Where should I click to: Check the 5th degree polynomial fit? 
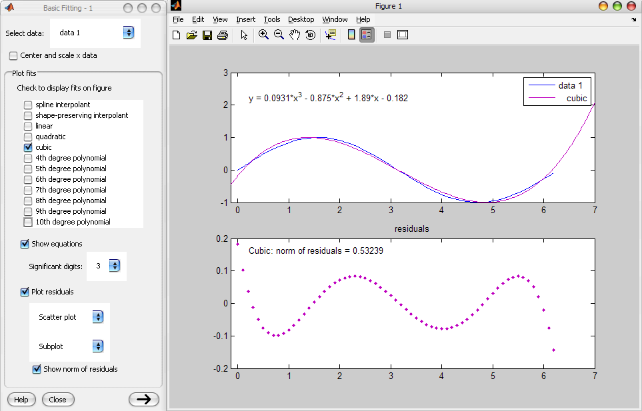(x=28, y=169)
